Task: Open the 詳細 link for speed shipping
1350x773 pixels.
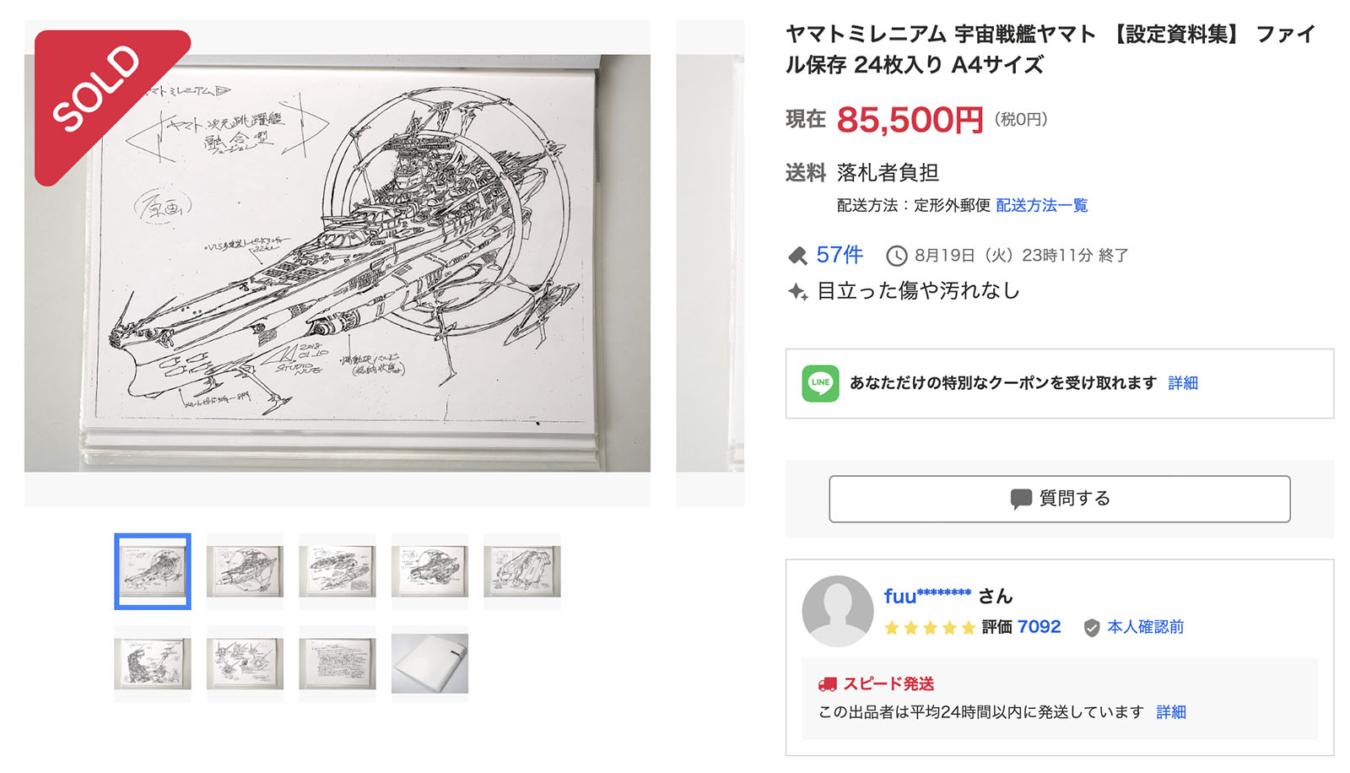Action: pos(1170,712)
